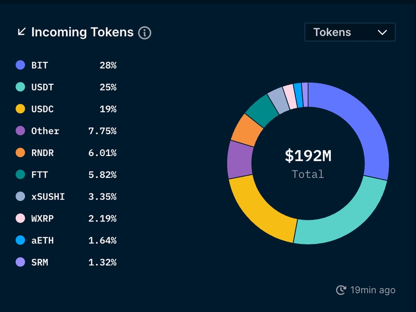Click the BIT legend color dot
This screenshot has width=416, height=312.
(20, 66)
